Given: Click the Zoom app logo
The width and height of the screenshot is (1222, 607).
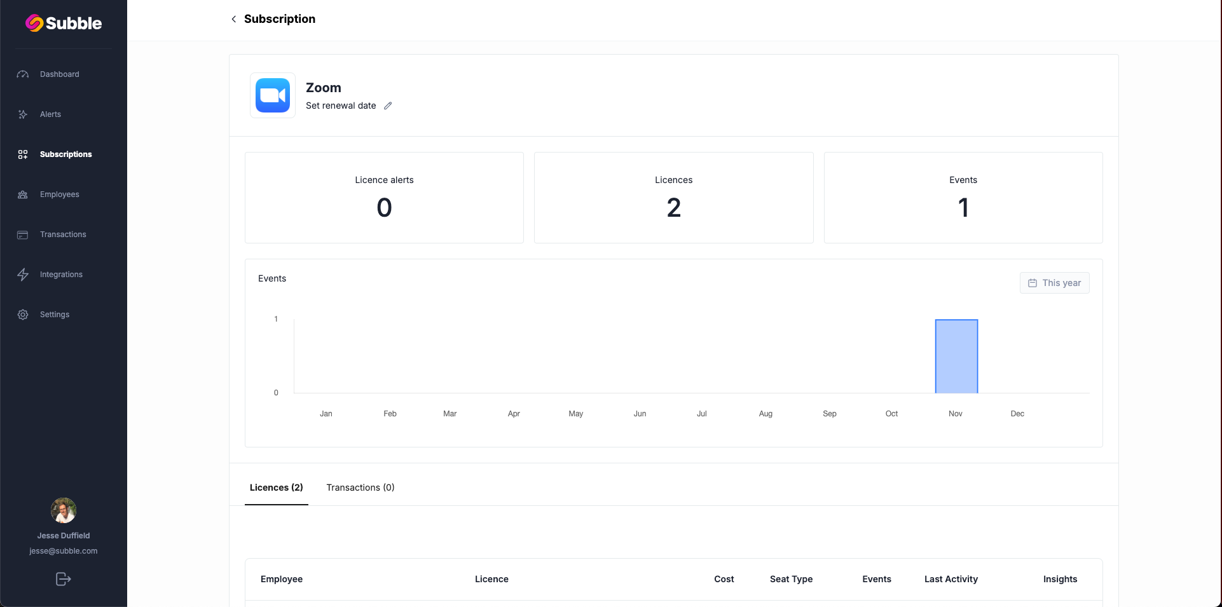Looking at the screenshot, I should pyautogui.click(x=273, y=95).
